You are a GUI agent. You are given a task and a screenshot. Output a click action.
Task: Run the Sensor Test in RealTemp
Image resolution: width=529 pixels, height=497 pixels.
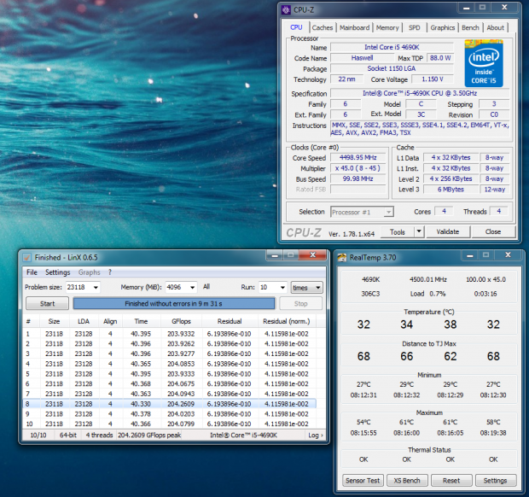click(362, 480)
